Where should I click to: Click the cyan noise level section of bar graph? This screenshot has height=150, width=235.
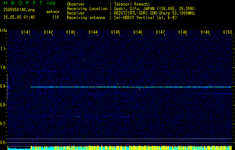pyautogui.click(x=19, y=148)
